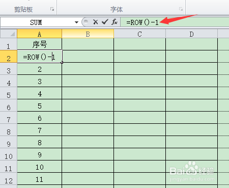
Task: Select row 10 header
Action: [9, 154]
